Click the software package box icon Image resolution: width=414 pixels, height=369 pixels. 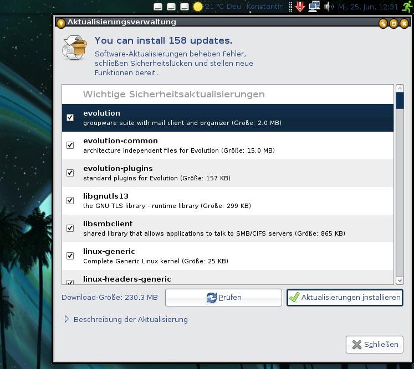(75, 48)
